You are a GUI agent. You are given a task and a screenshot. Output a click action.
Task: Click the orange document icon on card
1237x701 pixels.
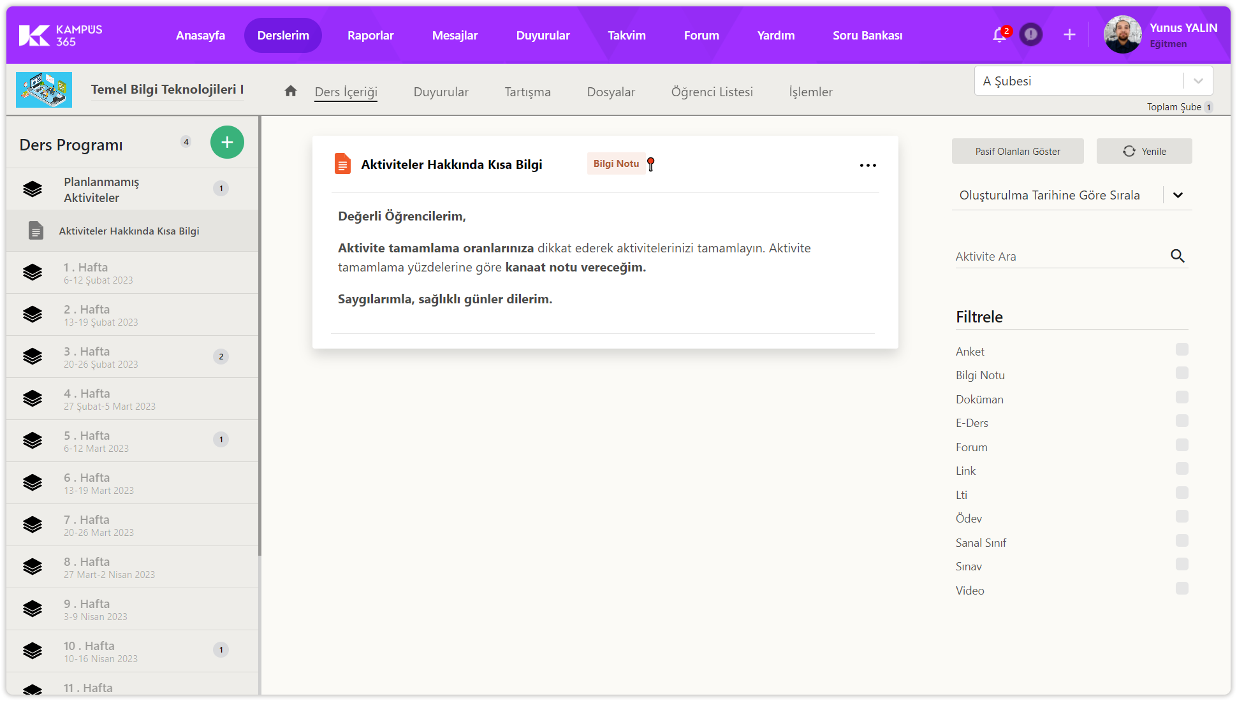[x=342, y=164]
